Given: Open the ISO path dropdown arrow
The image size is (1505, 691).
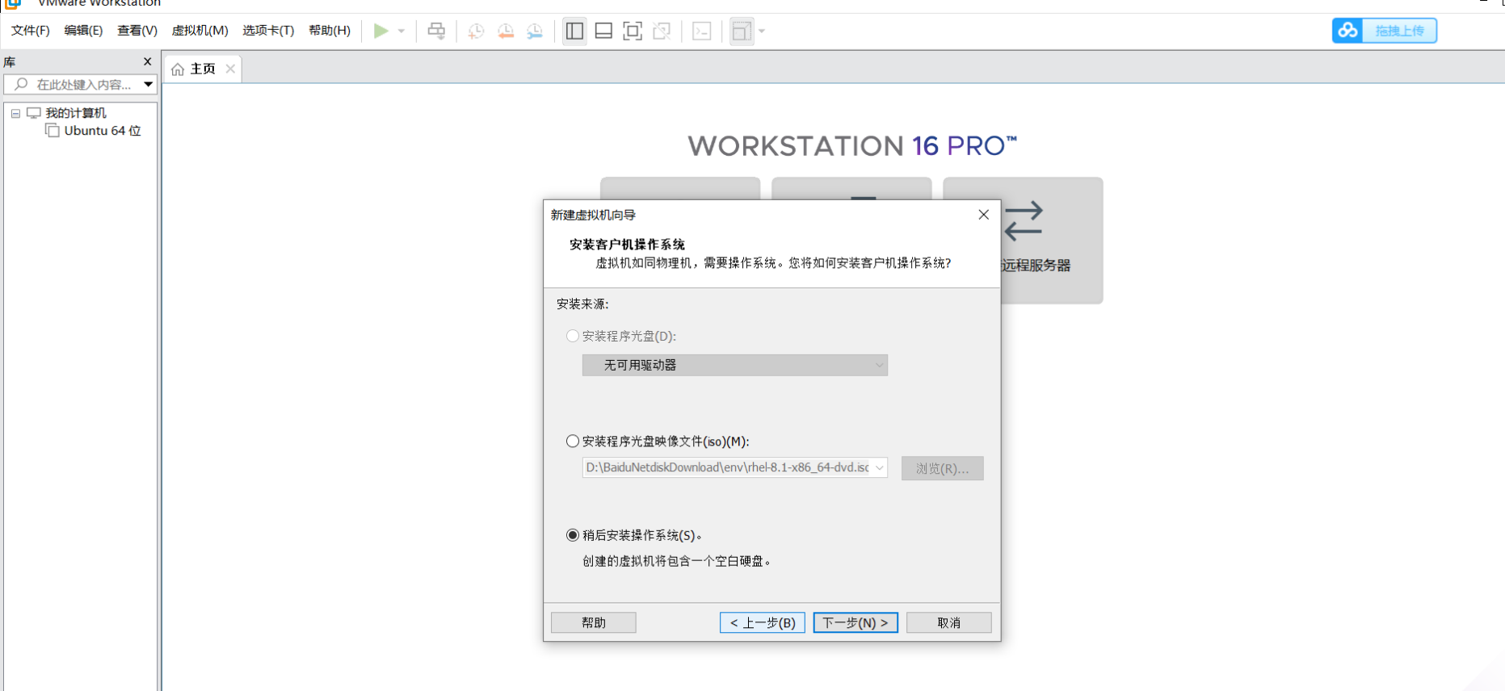Looking at the screenshot, I should click(879, 467).
